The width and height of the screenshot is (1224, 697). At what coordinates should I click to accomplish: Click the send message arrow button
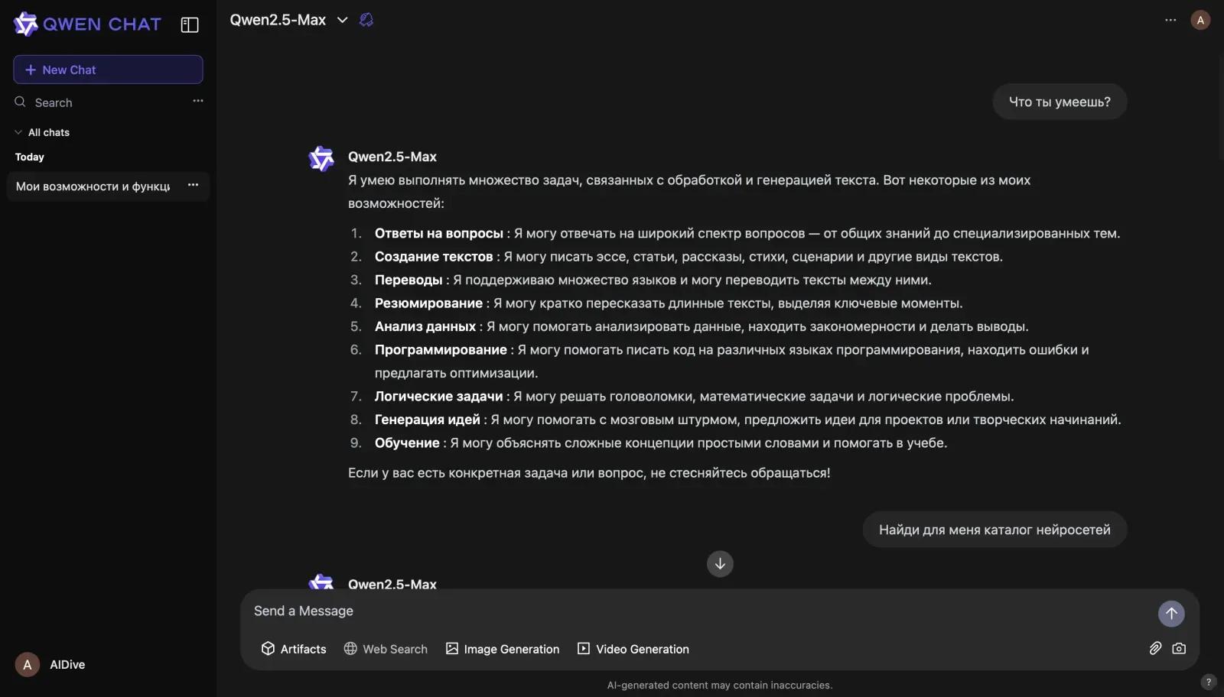(x=1171, y=613)
